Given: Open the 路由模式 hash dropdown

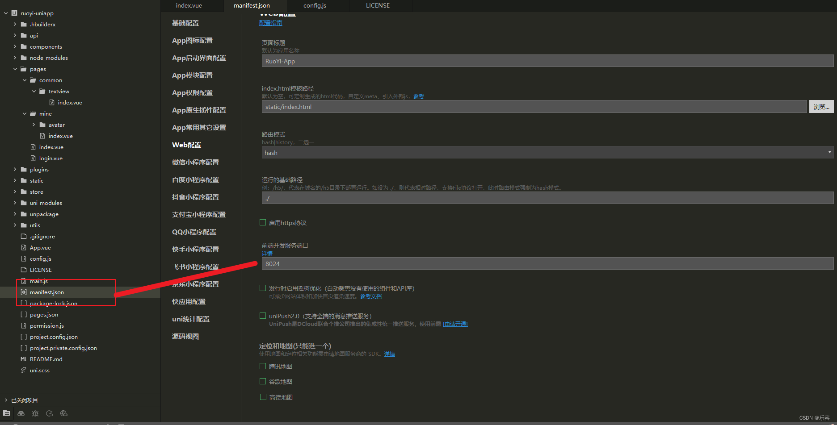Looking at the screenshot, I should coord(547,153).
